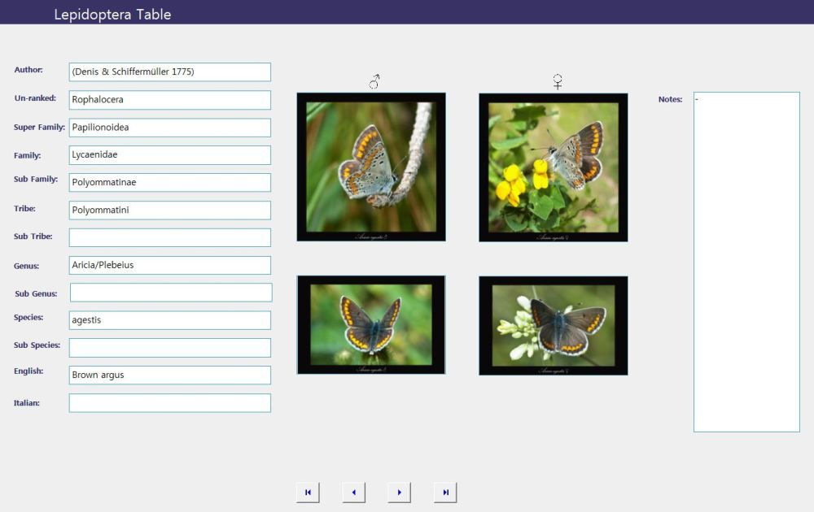Viewport: 814px width, 512px height.
Task: Click the Species field containing agestis
Action: [169, 320]
